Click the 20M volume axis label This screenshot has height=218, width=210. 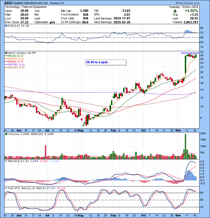(203, 133)
